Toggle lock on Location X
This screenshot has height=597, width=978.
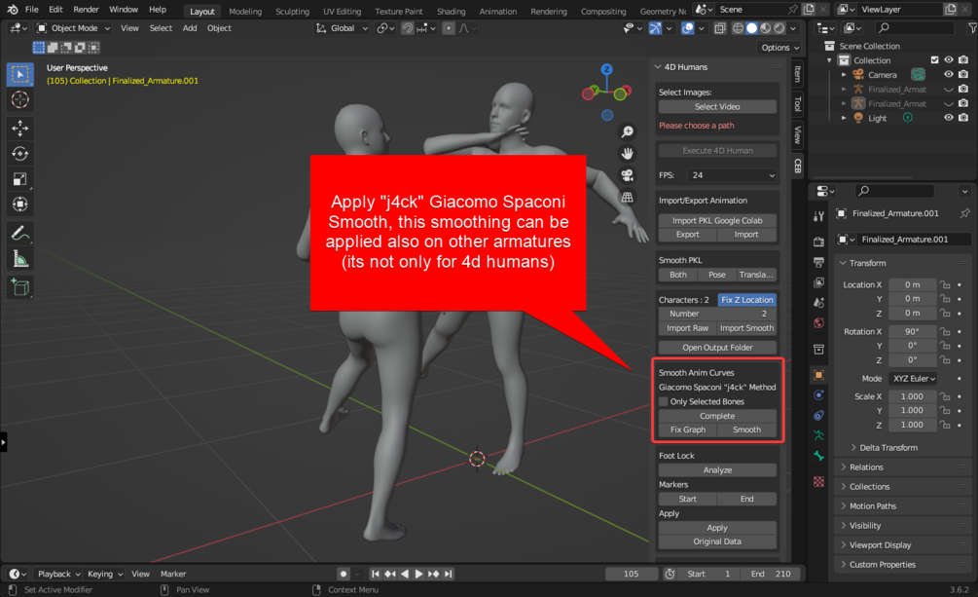click(946, 284)
